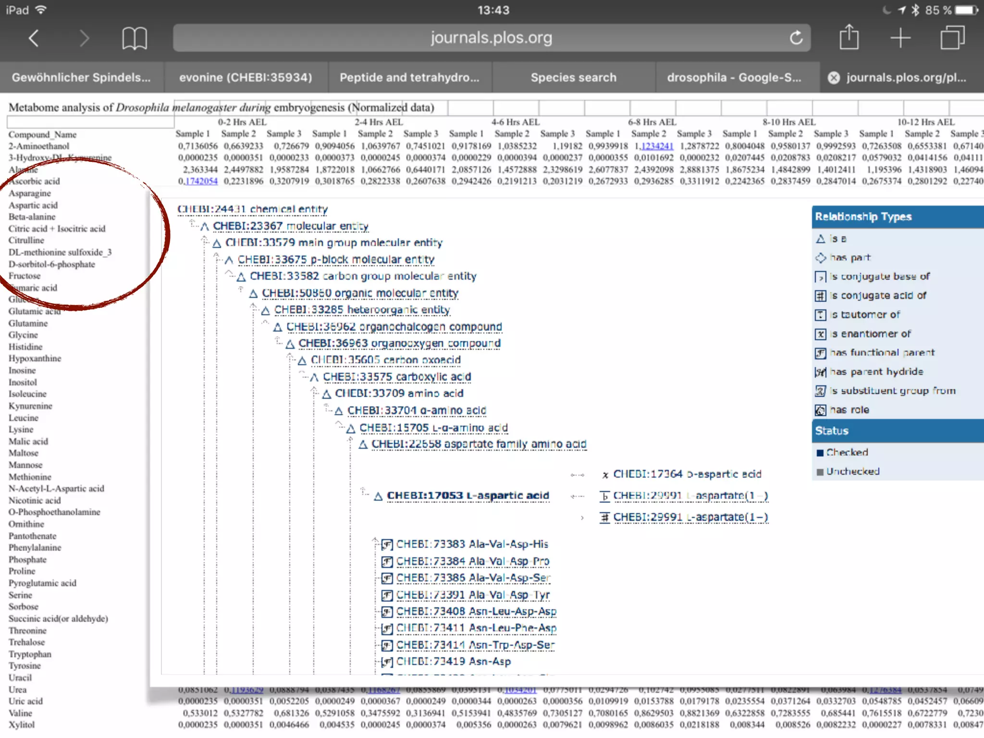Viewport: 984px width, 738px height.
Task: Close the journals.plos.org tab
Action: point(834,78)
